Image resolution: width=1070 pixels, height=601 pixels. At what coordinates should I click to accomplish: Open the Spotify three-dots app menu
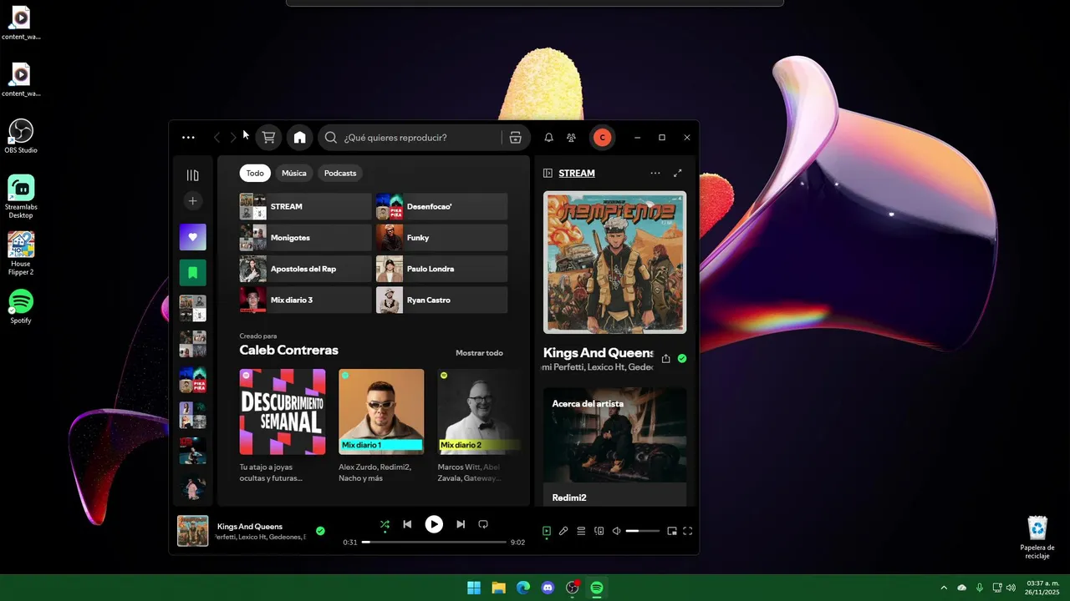point(188,138)
